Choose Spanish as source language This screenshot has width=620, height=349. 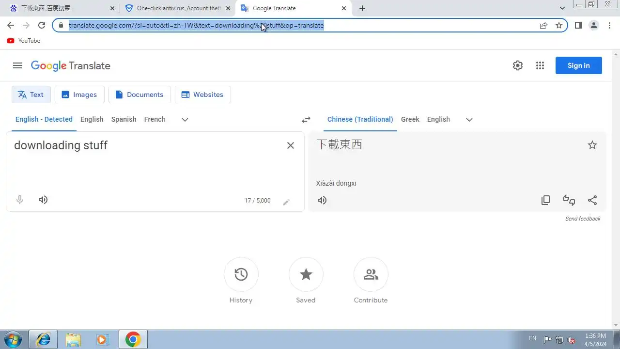pyautogui.click(x=124, y=119)
